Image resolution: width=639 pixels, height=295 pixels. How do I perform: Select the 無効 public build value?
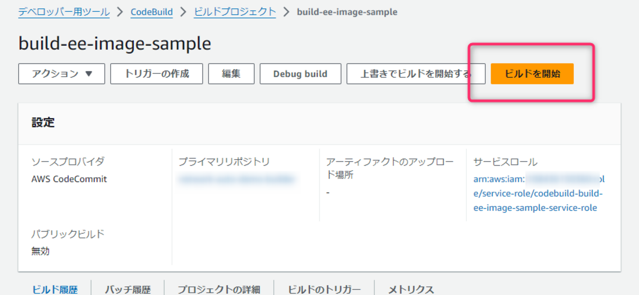40,251
